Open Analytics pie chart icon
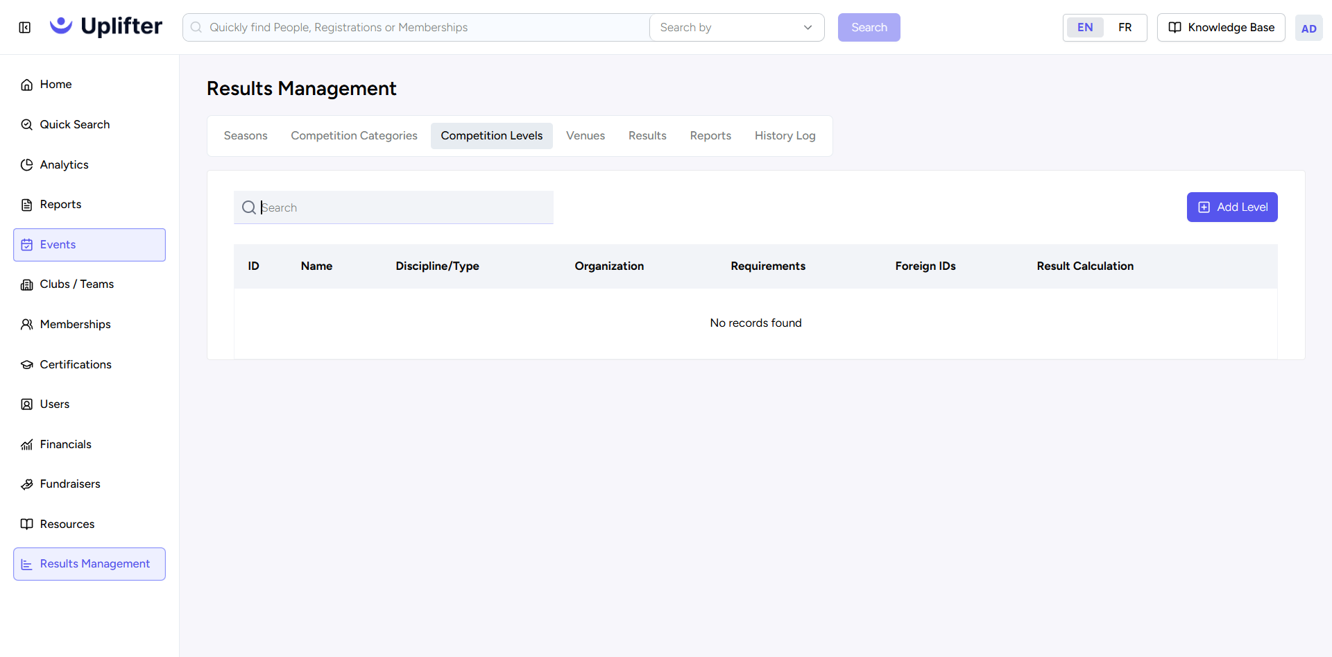1332x657 pixels. point(27,164)
